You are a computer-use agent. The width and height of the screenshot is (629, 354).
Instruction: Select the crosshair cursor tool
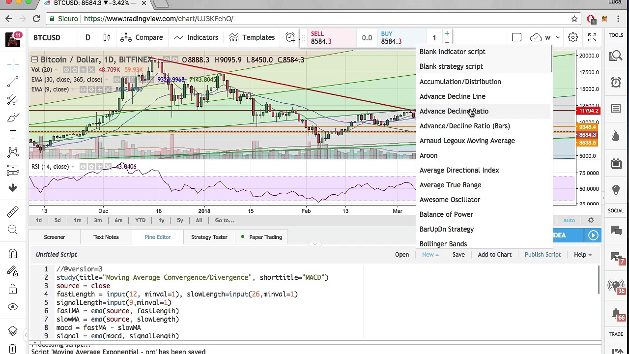pos(13,64)
